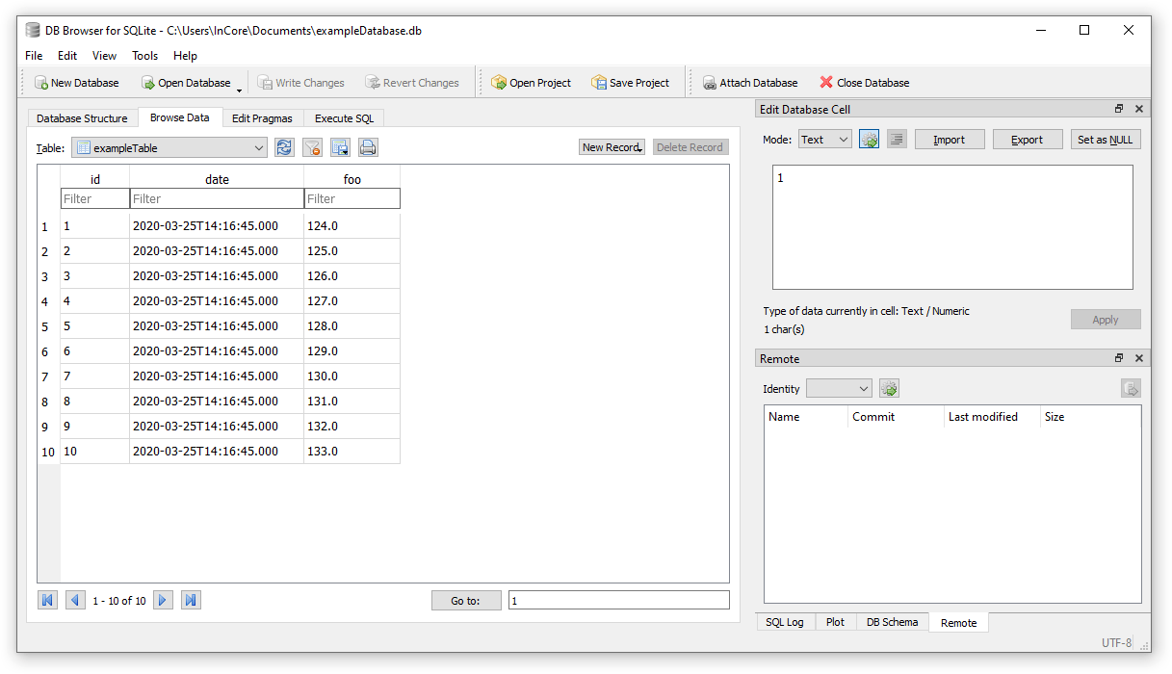
Task: Open the Open Database dropdown arrow
Action: (x=239, y=89)
